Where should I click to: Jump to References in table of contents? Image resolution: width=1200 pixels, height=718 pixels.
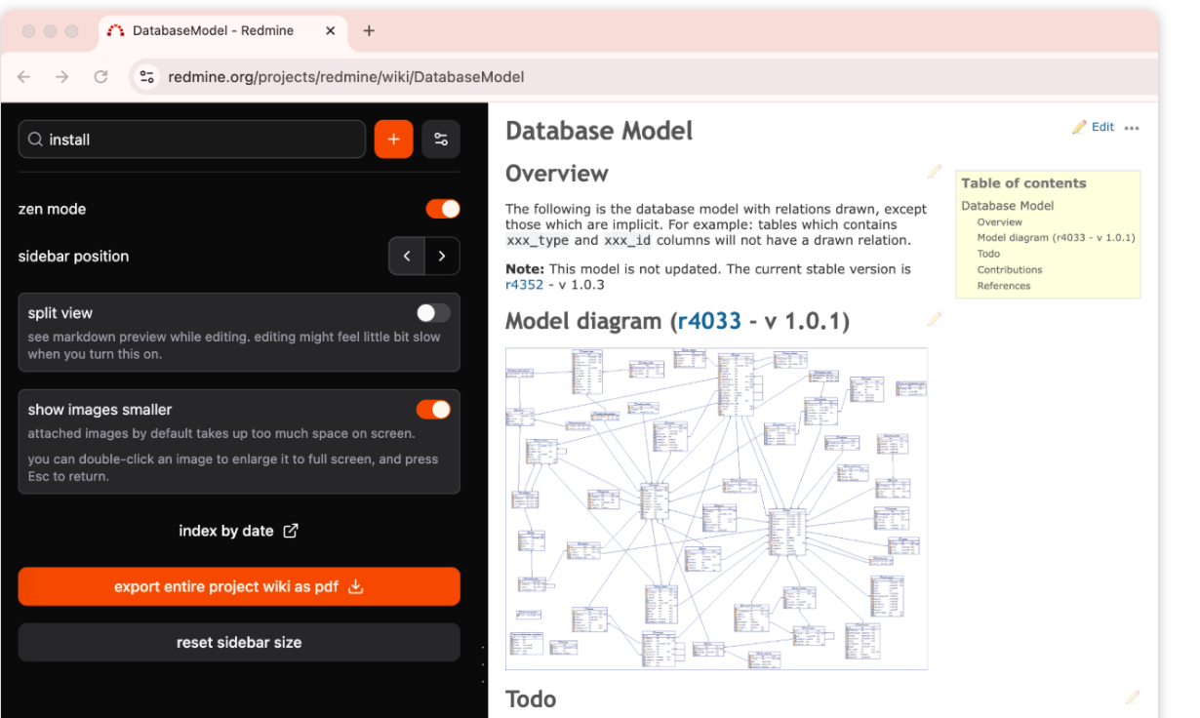point(1004,286)
